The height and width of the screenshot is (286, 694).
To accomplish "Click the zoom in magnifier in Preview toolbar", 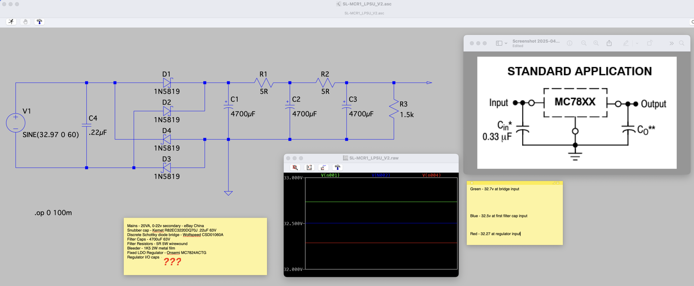I will click(x=596, y=43).
